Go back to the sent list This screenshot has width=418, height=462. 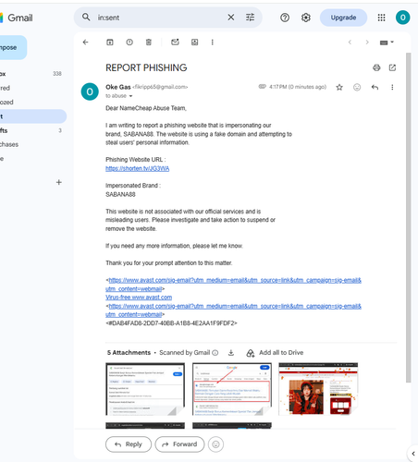[x=86, y=43]
